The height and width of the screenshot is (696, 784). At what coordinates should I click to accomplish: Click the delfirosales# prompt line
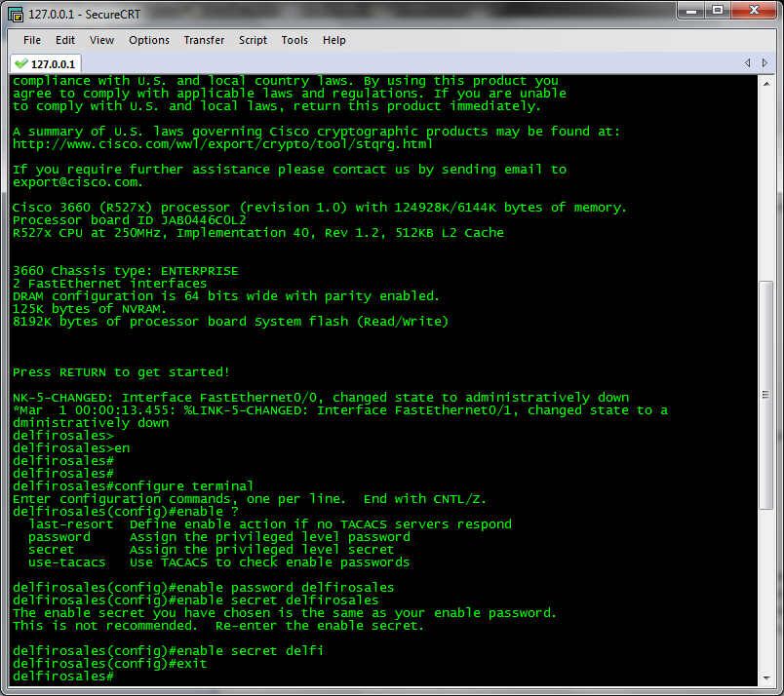click(63, 676)
